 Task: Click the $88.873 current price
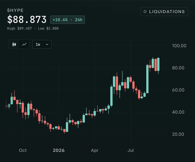[27, 19]
